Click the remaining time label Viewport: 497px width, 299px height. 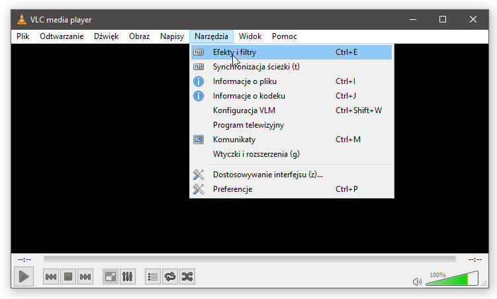tap(474, 260)
